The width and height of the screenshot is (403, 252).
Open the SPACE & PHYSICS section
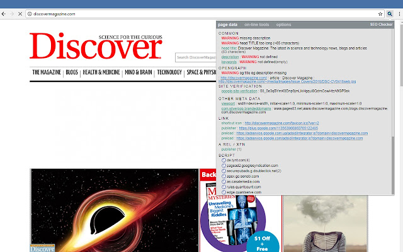pos(201,72)
